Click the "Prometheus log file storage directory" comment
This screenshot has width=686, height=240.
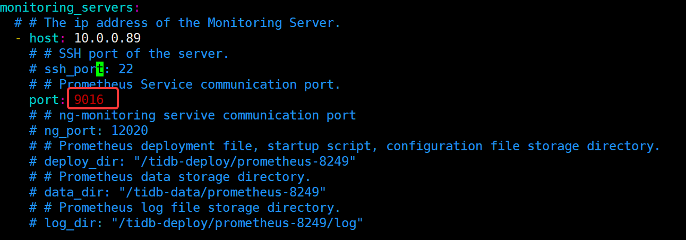tap(200, 208)
